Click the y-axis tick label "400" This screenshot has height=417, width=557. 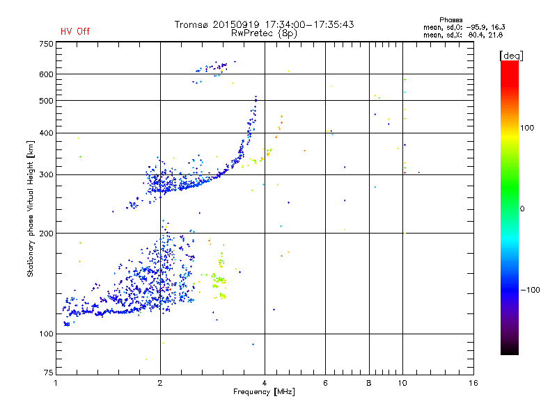46,133
